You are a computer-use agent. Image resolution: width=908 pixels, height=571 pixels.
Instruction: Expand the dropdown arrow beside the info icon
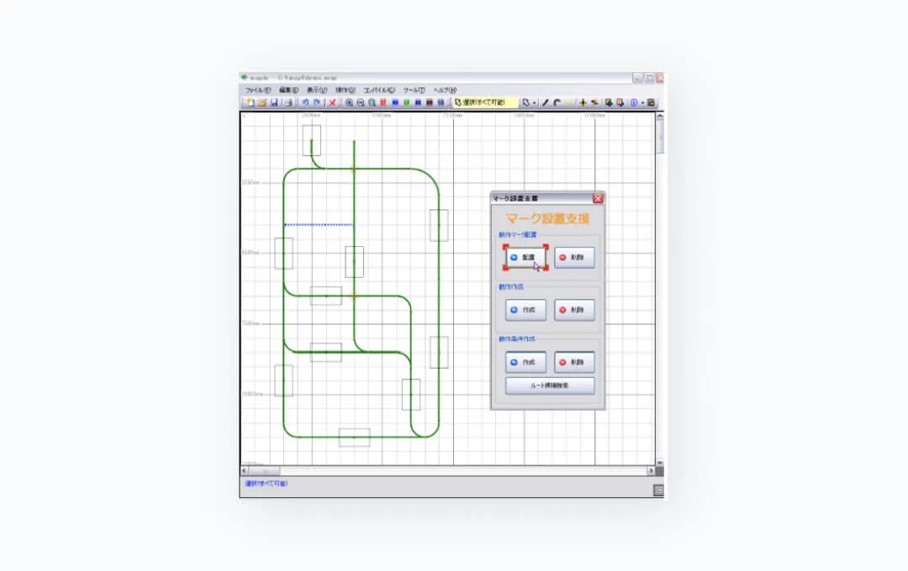[x=642, y=102]
